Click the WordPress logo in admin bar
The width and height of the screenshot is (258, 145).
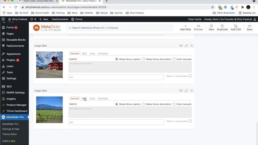pyautogui.click(x=3, y=19)
